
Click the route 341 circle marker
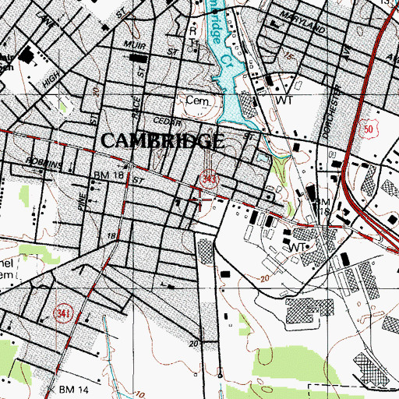pyautogui.click(x=63, y=313)
